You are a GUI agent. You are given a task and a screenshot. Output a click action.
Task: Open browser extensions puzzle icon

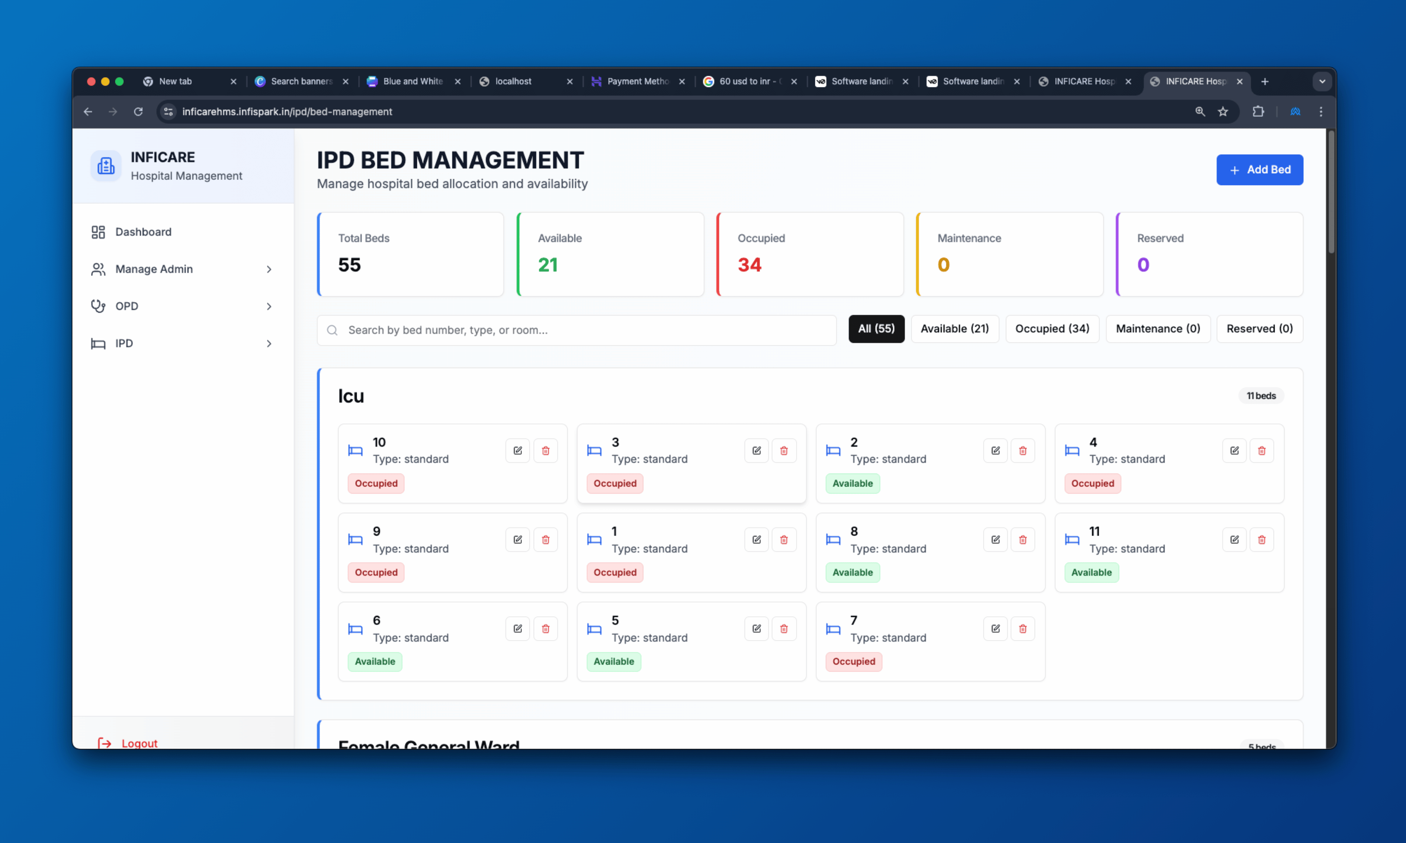tap(1258, 112)
